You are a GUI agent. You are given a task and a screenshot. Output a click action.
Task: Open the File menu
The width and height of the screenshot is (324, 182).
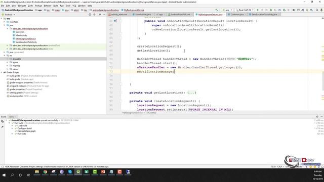[3, 6]
